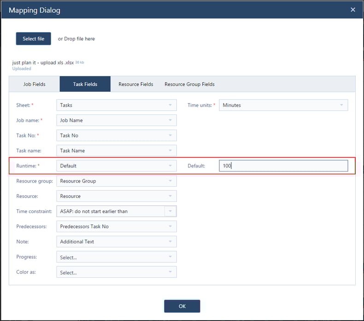Open the Task No dropdown

tap(116, 136)
